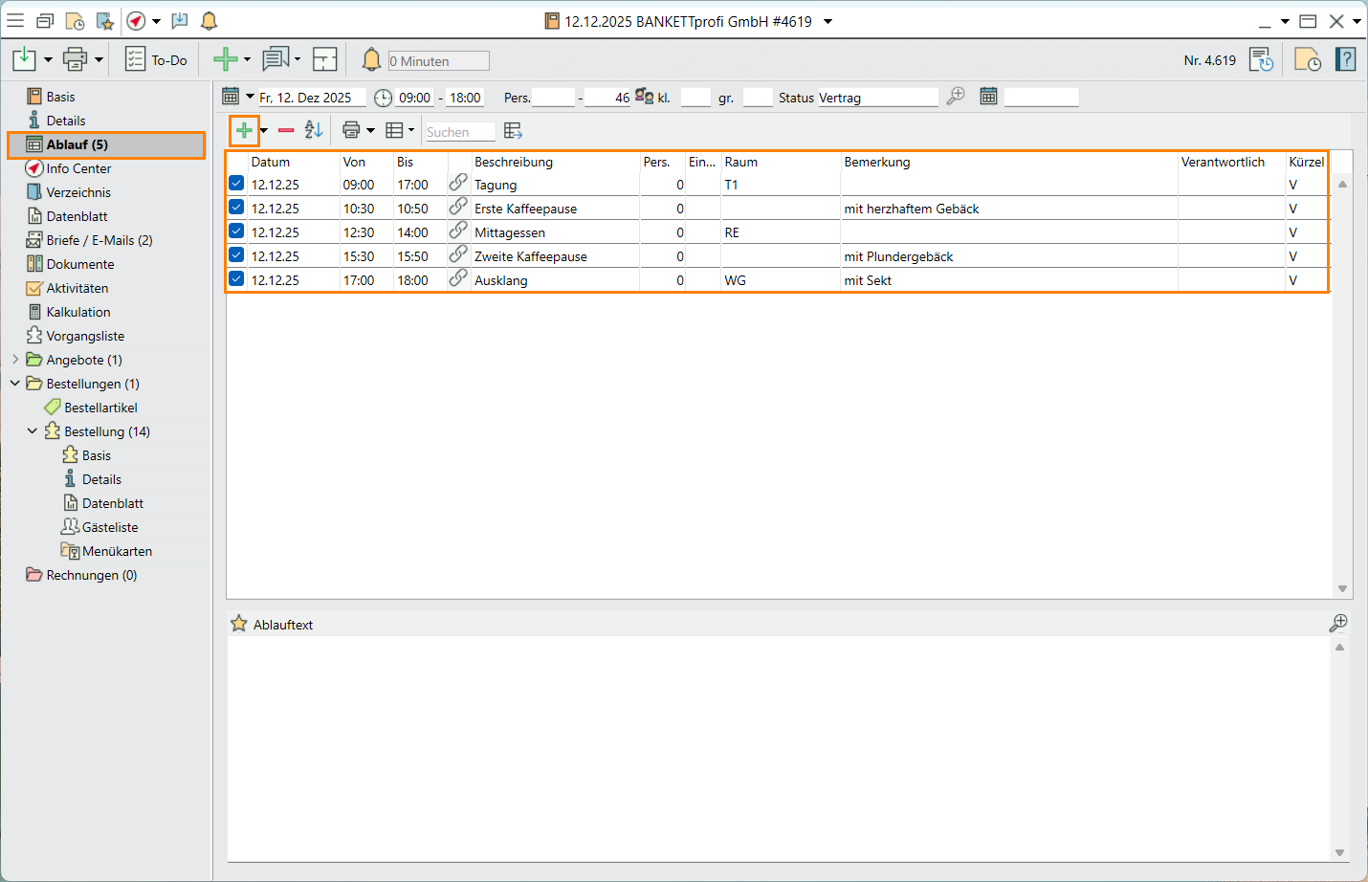Click the link icon in the Tagung row

[458, 183]
